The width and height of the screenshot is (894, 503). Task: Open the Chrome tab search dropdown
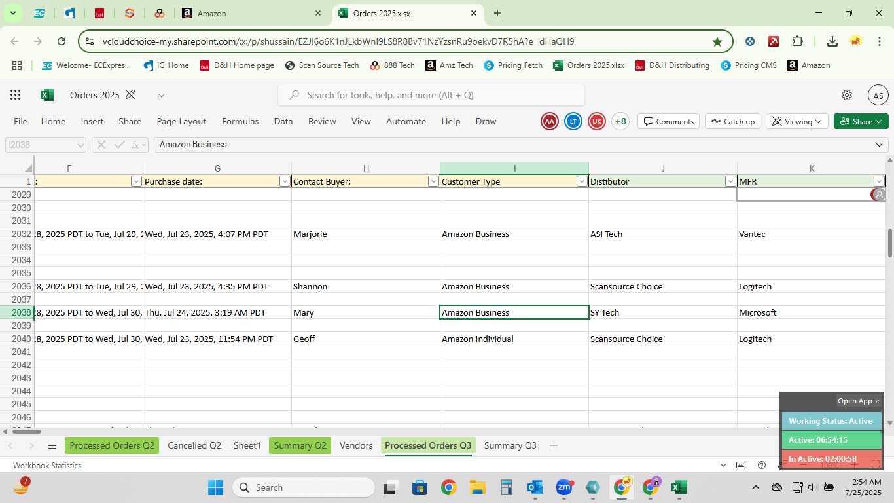click(12, 13)
